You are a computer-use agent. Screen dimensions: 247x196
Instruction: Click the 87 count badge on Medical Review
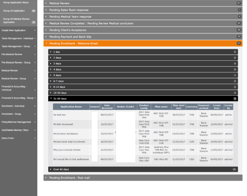tap(239, 3)
